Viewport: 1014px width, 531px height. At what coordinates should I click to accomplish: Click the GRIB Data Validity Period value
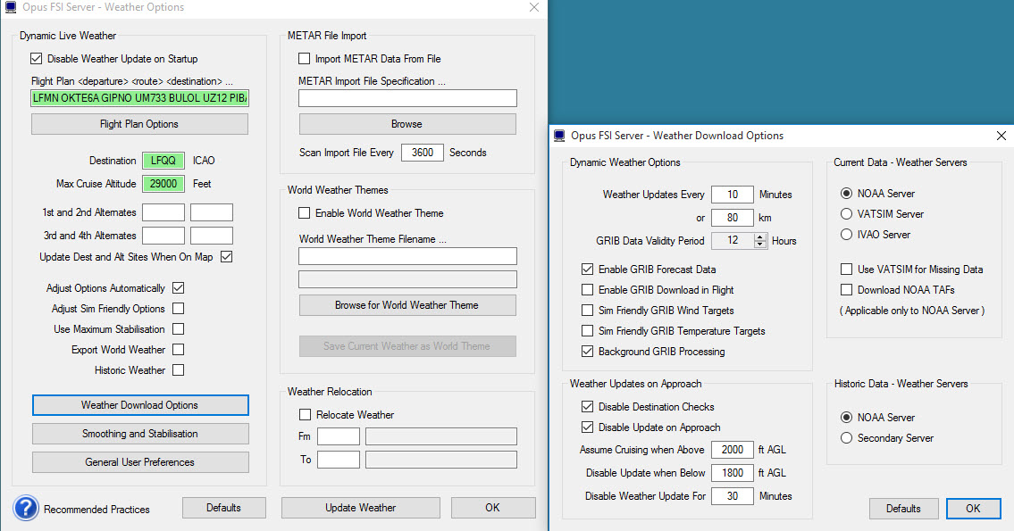(733, 241)
